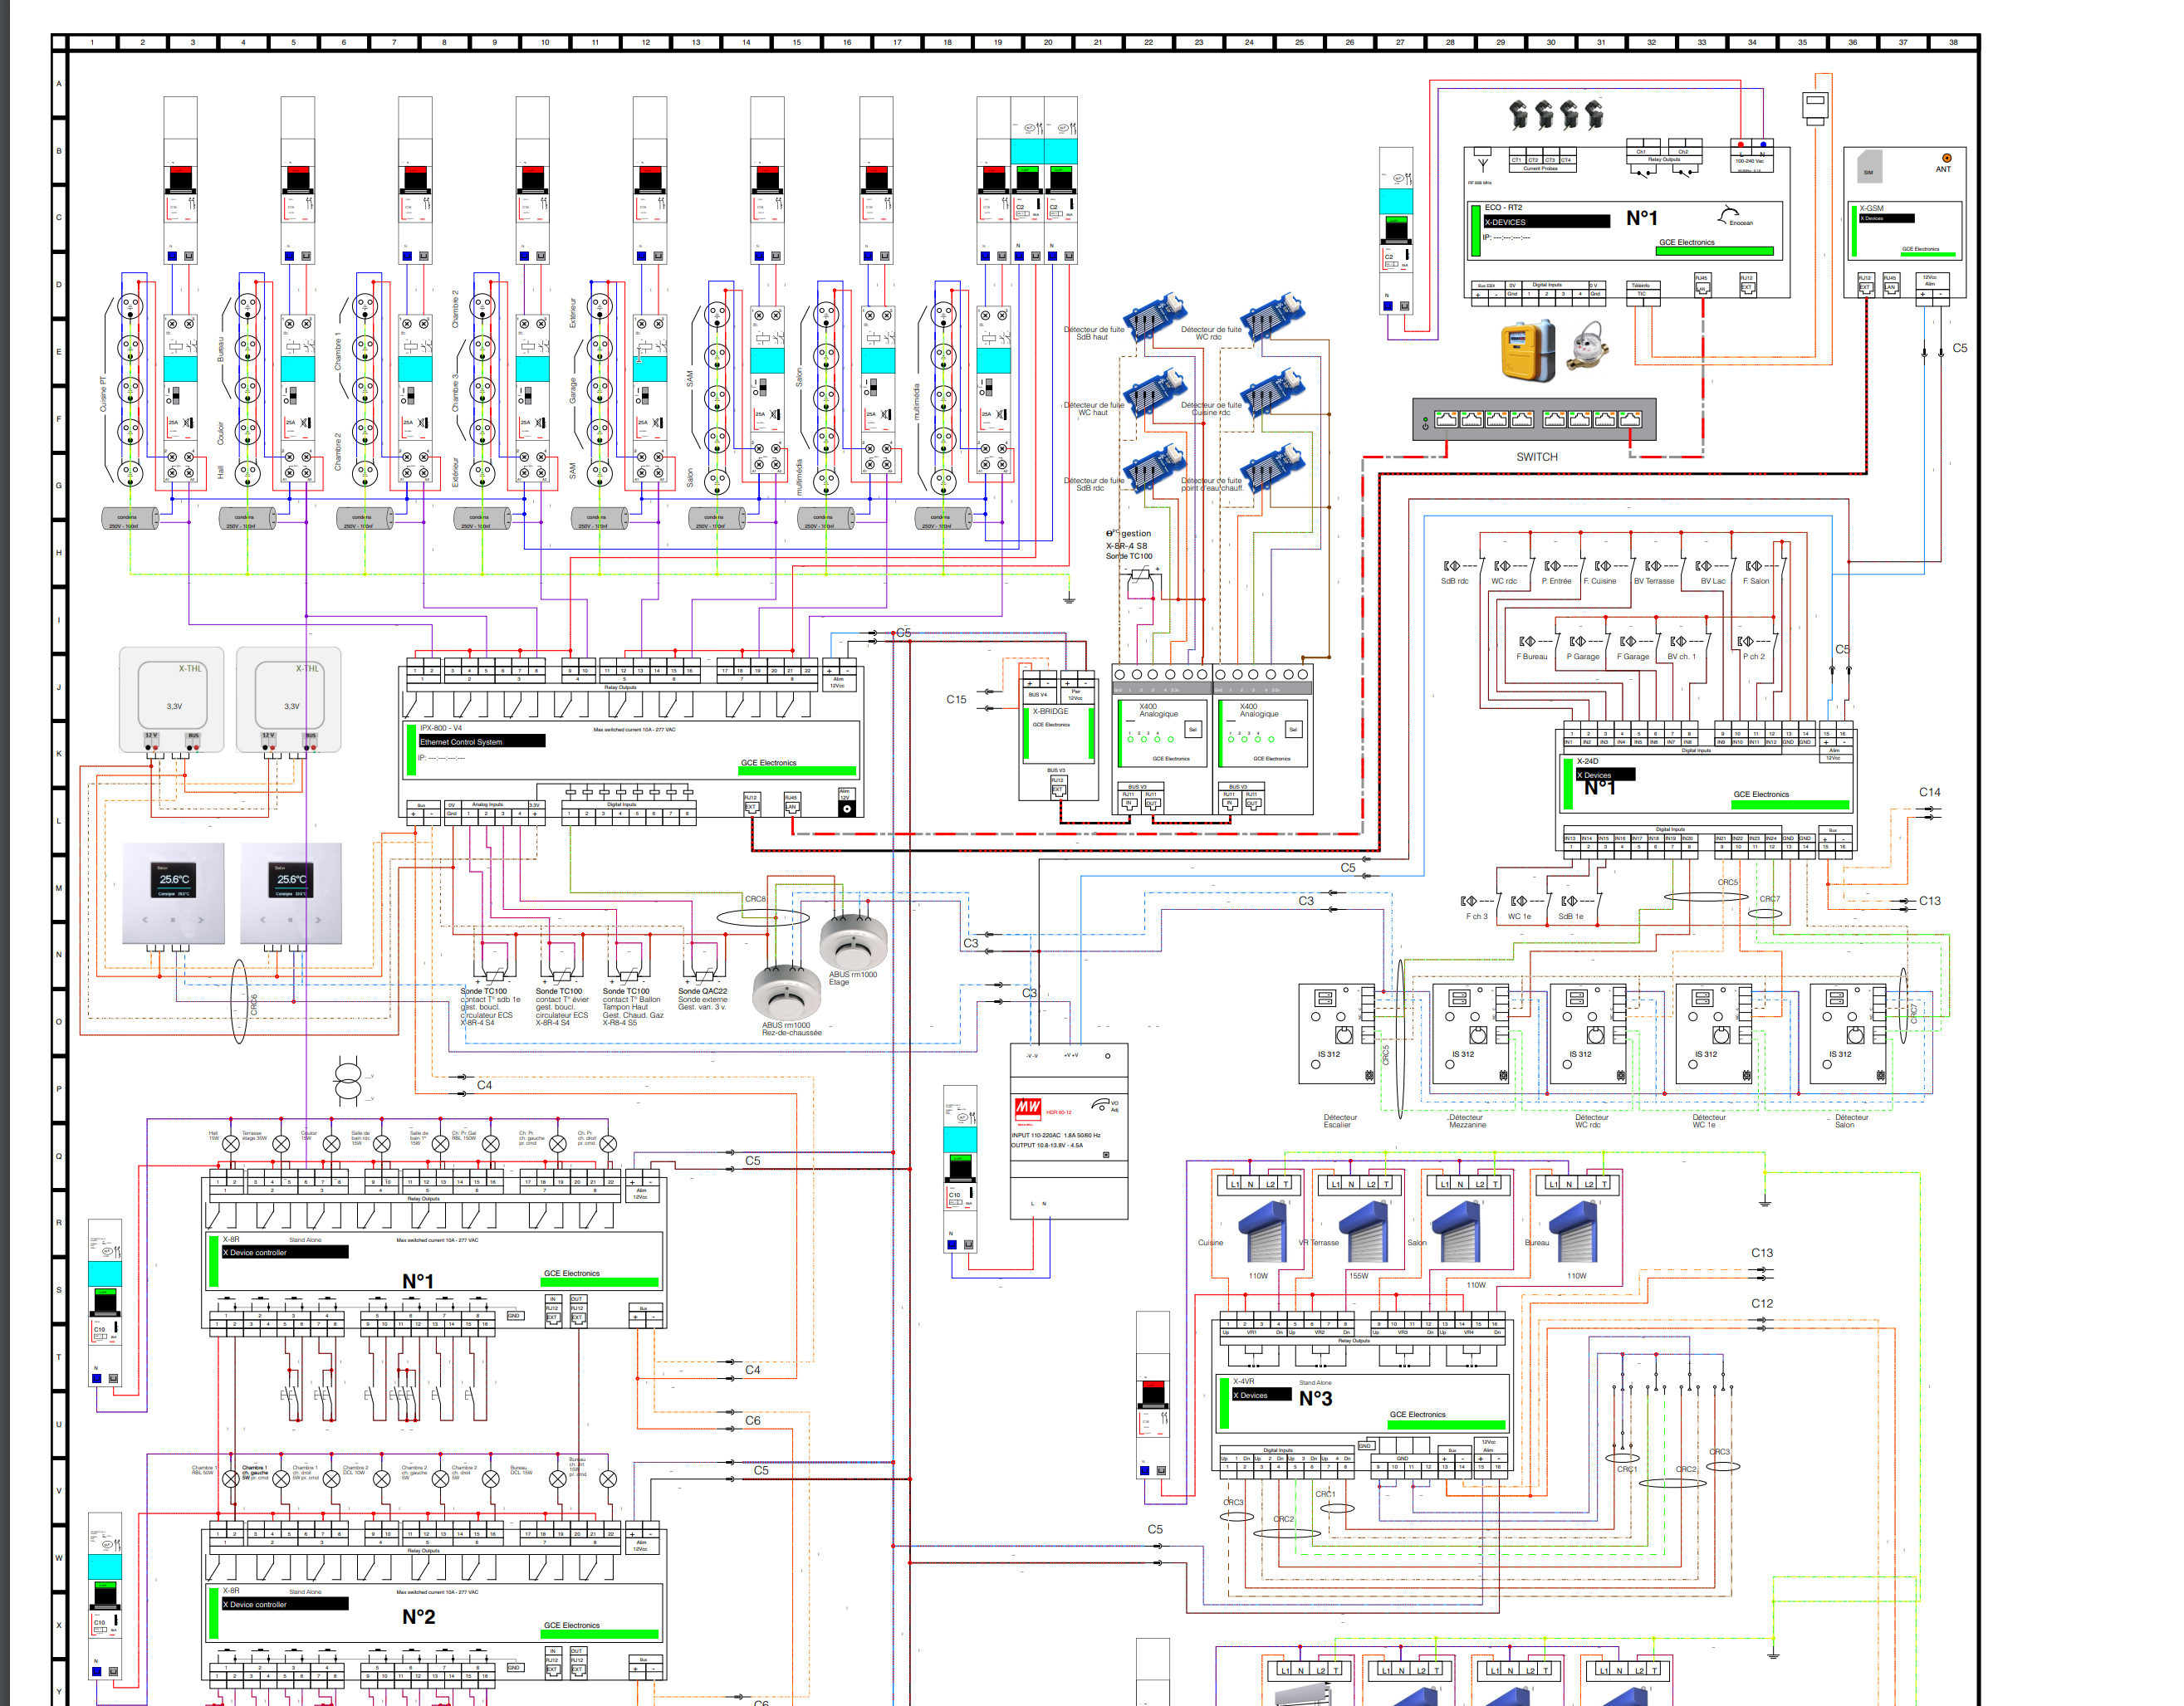The width and height of the screenshot is (2184, 1706).
Task: Select the 'CRC8' cable ring label
Action: (755, 898)
